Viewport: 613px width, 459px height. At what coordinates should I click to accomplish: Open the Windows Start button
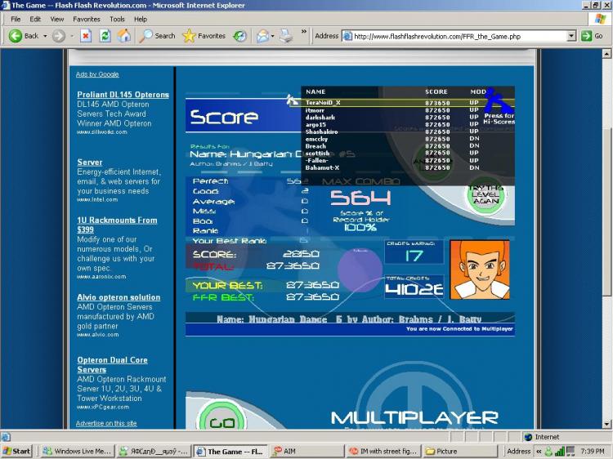click(17, 451)
